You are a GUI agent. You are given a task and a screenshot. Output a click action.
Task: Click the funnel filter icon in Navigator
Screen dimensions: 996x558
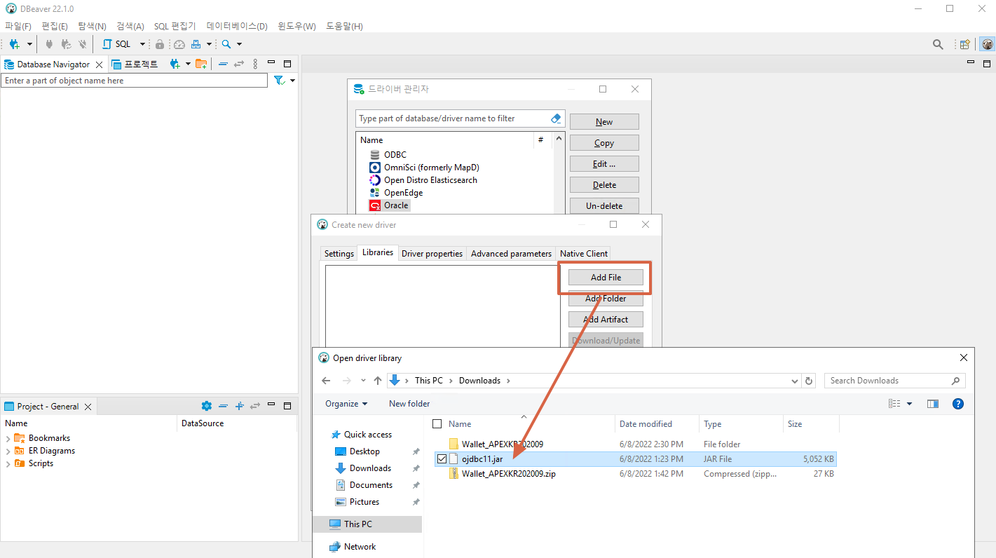(x=279, y=81)
